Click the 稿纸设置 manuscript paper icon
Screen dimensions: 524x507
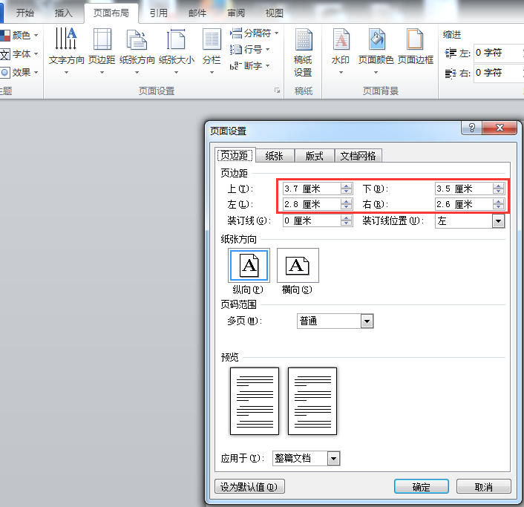[x=303, y=53]
